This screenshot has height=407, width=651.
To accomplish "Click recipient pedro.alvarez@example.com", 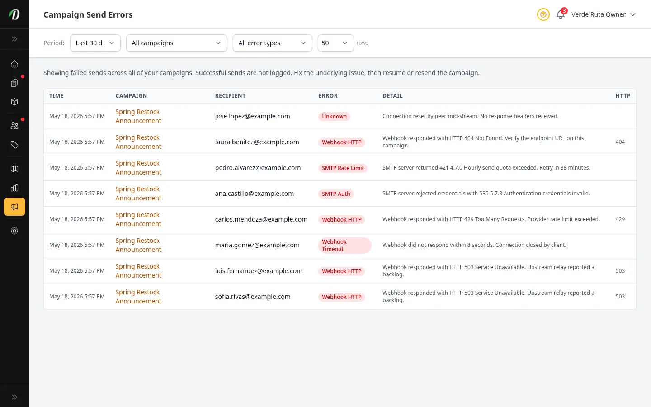I will point(258,168).
